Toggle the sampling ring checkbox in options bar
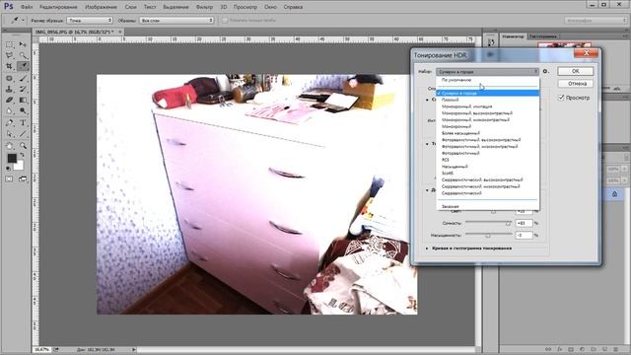This screenshot has width=631, height=355. (225, 20)
